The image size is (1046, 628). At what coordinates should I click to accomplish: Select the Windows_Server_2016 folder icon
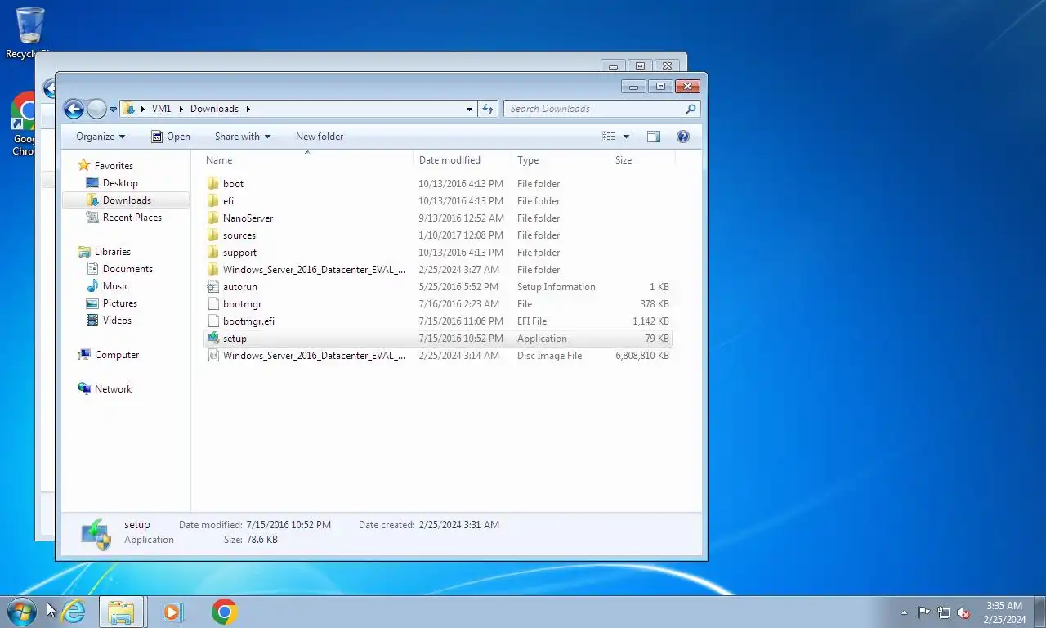point(213,270)
